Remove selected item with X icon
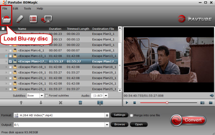Screen dimensions: 215x135 click(61, 103)
